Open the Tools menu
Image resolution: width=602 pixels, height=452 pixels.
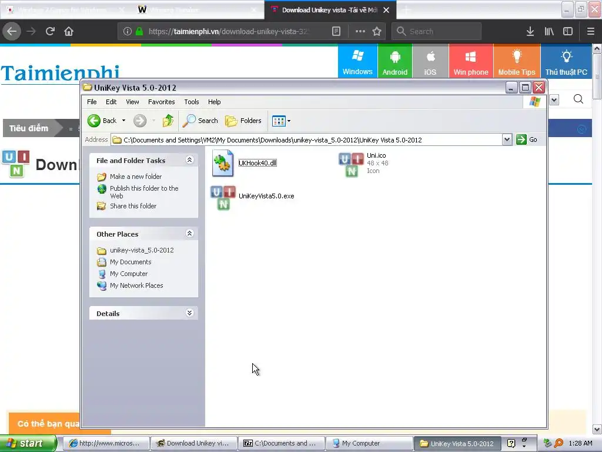coord(191,102)
